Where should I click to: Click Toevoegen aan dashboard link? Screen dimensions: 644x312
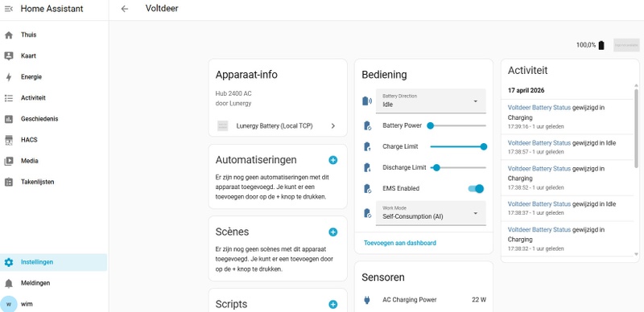[x=399, y=243]
